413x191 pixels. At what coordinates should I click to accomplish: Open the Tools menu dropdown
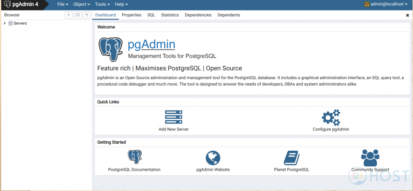click(x=102, y=4)
